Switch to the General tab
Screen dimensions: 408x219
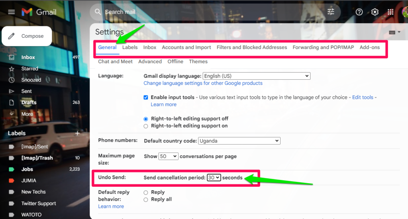pyautogui.click(x=107, y=47)
